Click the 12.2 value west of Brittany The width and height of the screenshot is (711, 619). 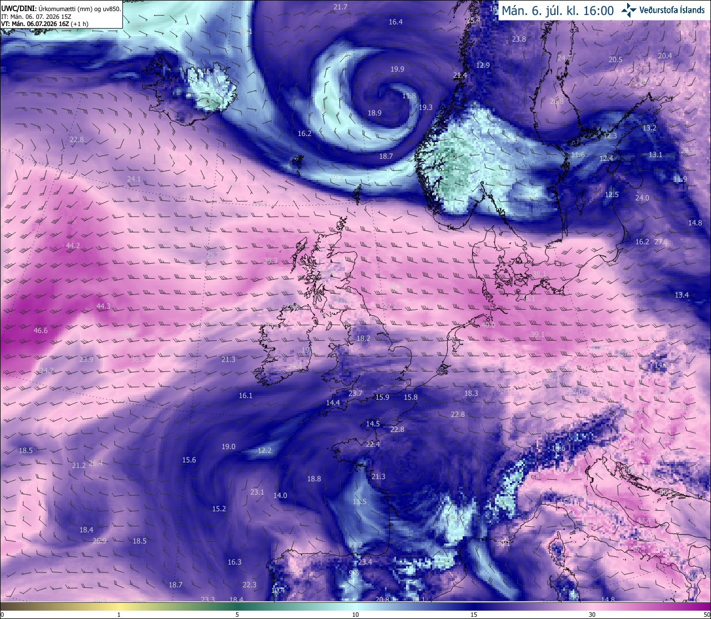tap(264, 450)
